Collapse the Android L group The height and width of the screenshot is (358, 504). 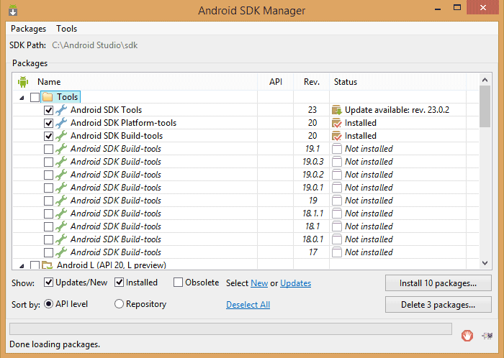(x=22, y=265)
